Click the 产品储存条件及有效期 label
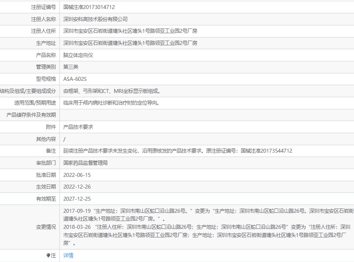Screen dimensions: 354x262 pos(31,115)
